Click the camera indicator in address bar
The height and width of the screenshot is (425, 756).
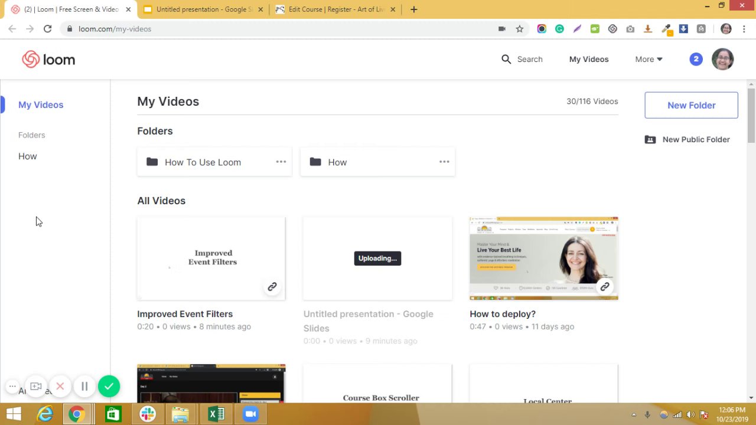point(502,29)
